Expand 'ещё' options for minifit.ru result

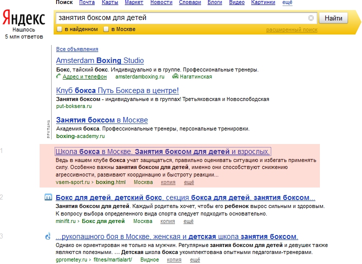[189, 221]
